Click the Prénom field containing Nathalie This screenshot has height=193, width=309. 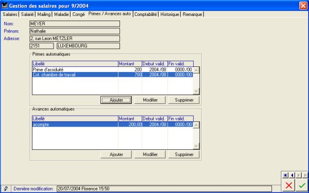coord(75,31)
